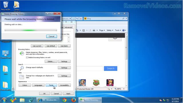
Task: Select the Temp - Shortcut desktop icon
Action: 17,7
